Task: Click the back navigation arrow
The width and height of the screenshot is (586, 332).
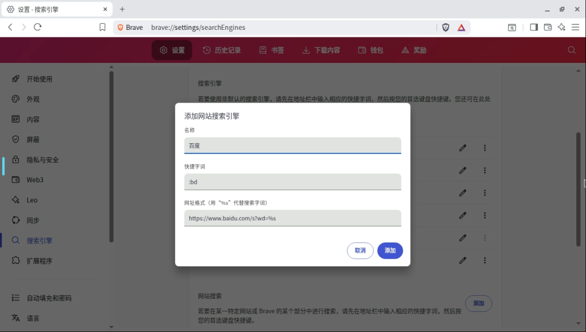Action: point(10,27)
